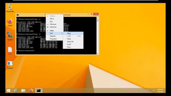This screenshot has height=96, width=171.
Task: Select the payload desktop icon
Action: pos(10,65)
